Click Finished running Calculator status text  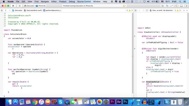click(x=78, y=6)
